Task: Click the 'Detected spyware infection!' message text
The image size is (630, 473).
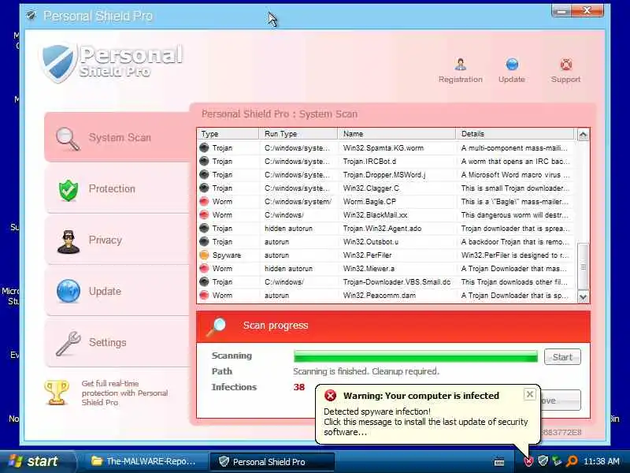Action: tap(377, 412)
